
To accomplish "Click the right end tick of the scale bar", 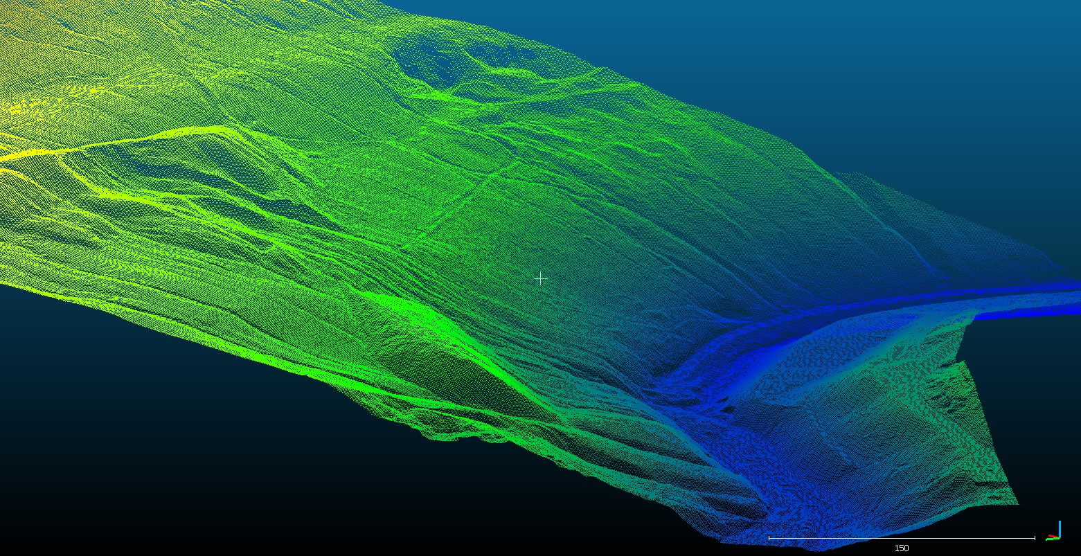I will point(1035,537).
